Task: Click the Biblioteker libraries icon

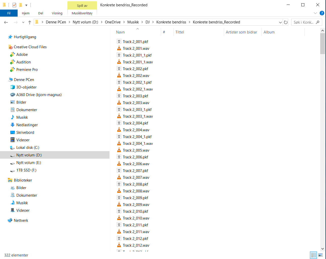Action: [x=10, y=180]
